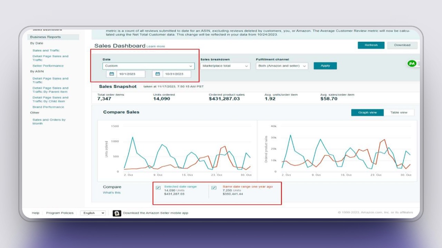Expand the Sales breakdown dropdown
The width and height of the screenshot is (442, 248).
(225, 66)
